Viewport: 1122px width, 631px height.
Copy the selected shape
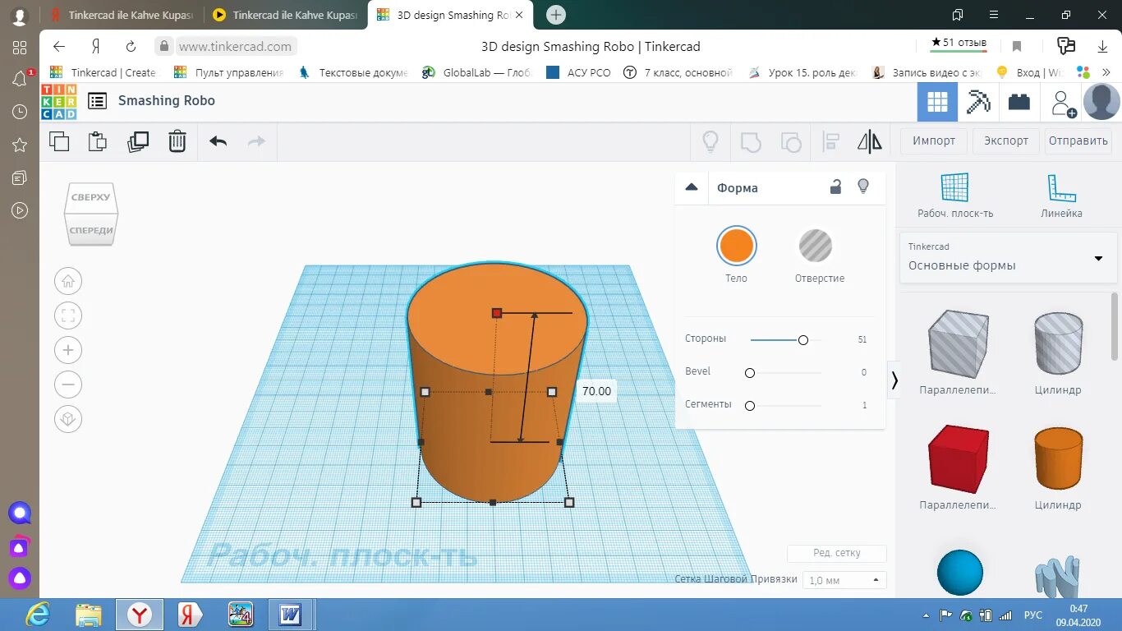59,141
